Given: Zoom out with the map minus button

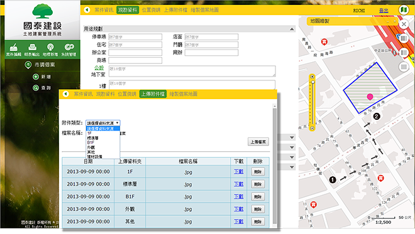Looking at the screenshot, I should pos(313,128).
